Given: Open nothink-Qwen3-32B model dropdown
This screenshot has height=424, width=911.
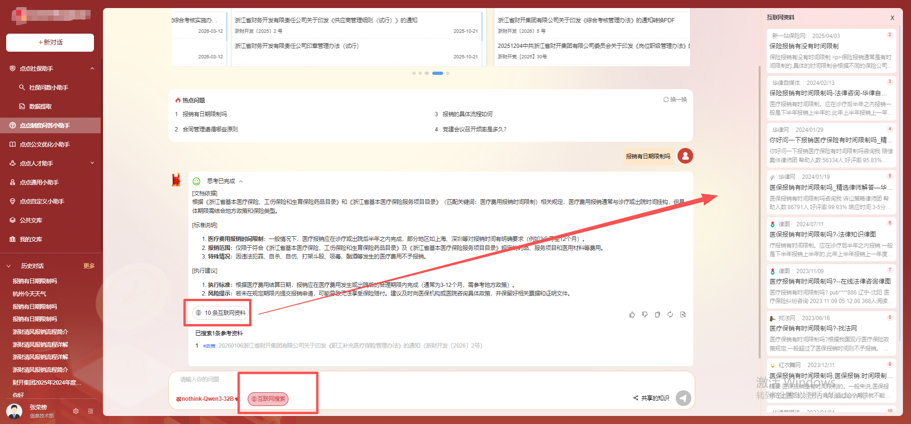Looking at the screenshot, I should 207,399.
